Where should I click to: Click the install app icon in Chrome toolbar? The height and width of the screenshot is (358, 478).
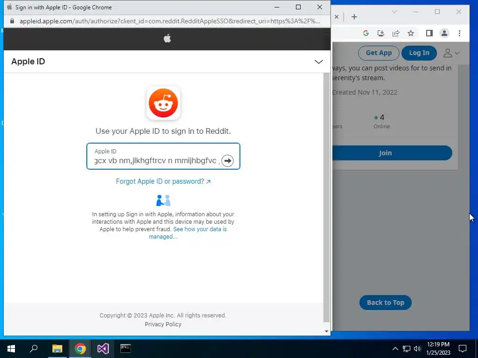point(381,33)
